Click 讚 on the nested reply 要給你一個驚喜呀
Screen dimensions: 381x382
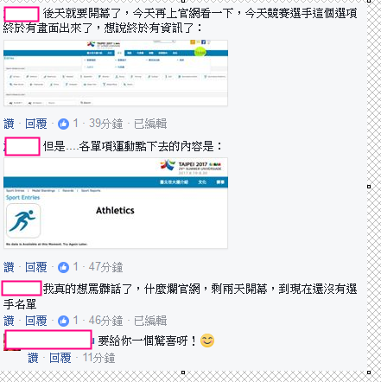point(33,358)
